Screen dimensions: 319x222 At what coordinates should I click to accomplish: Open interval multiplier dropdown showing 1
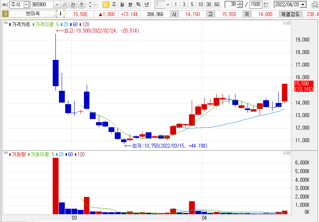(168, 4)
